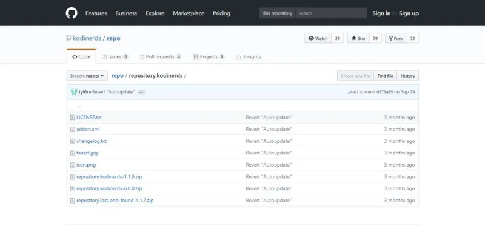Click file icon beside repository.kodinerds-1.1.9.zip
This screenshot has width=485, height=229.
point(72,177)
